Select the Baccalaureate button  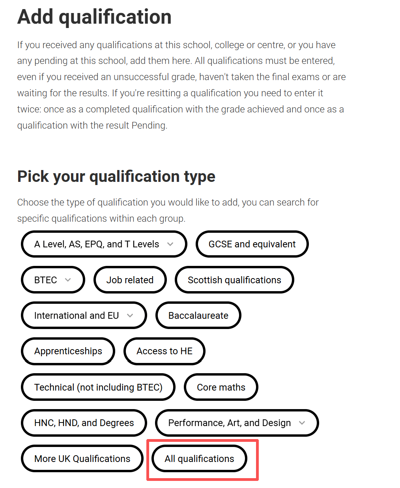pyautogui.click(x=198, y=316)
